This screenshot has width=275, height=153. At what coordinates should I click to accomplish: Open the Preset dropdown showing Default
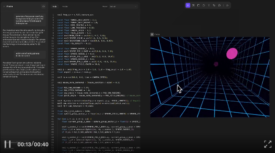(x=123, y=6)
